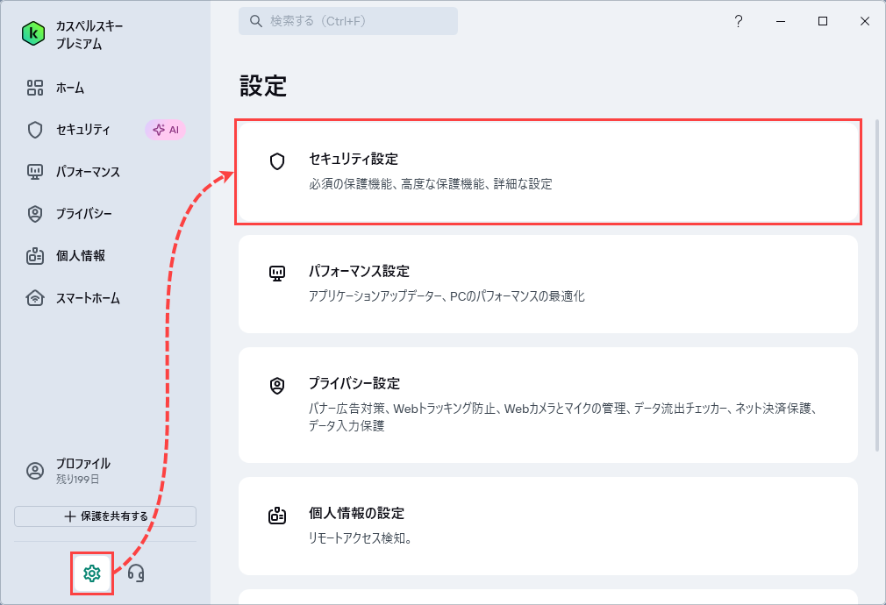Screen dimensions: 886x605
Task: Open help with the question mark icon
Action: click(x=739, y=21)
